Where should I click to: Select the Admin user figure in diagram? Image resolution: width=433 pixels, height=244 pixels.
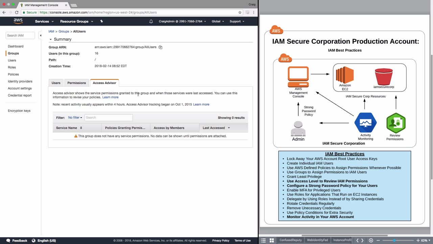click(298, 128)
